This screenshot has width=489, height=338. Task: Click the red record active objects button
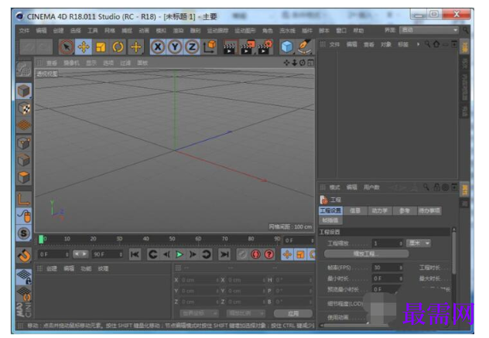click(255, 254)
